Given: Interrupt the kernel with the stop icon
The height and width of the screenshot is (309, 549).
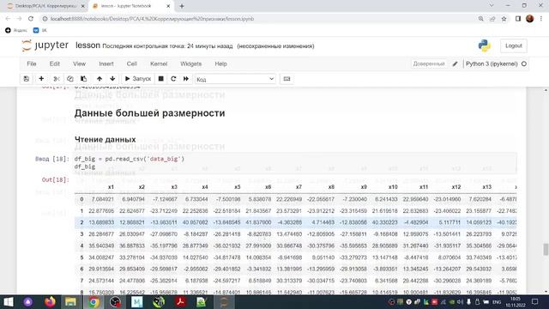Looking at the screenshot, I should 161,79.
